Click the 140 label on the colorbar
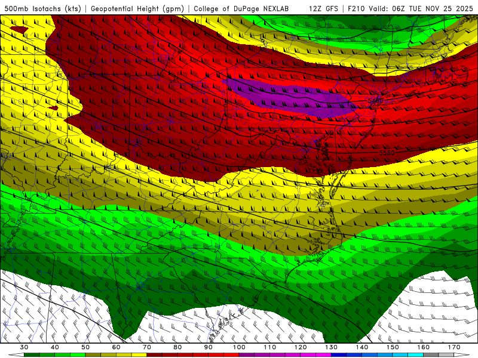 coord(362,347)
